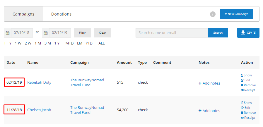Choose the 3M date range shortcut

point(47,43)
